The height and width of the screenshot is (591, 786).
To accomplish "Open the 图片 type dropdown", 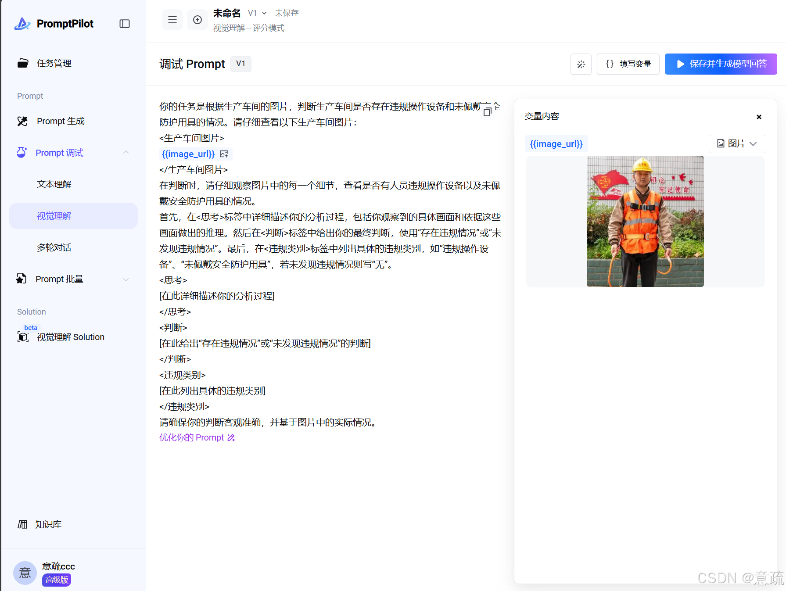I will (x=737, y=144).
